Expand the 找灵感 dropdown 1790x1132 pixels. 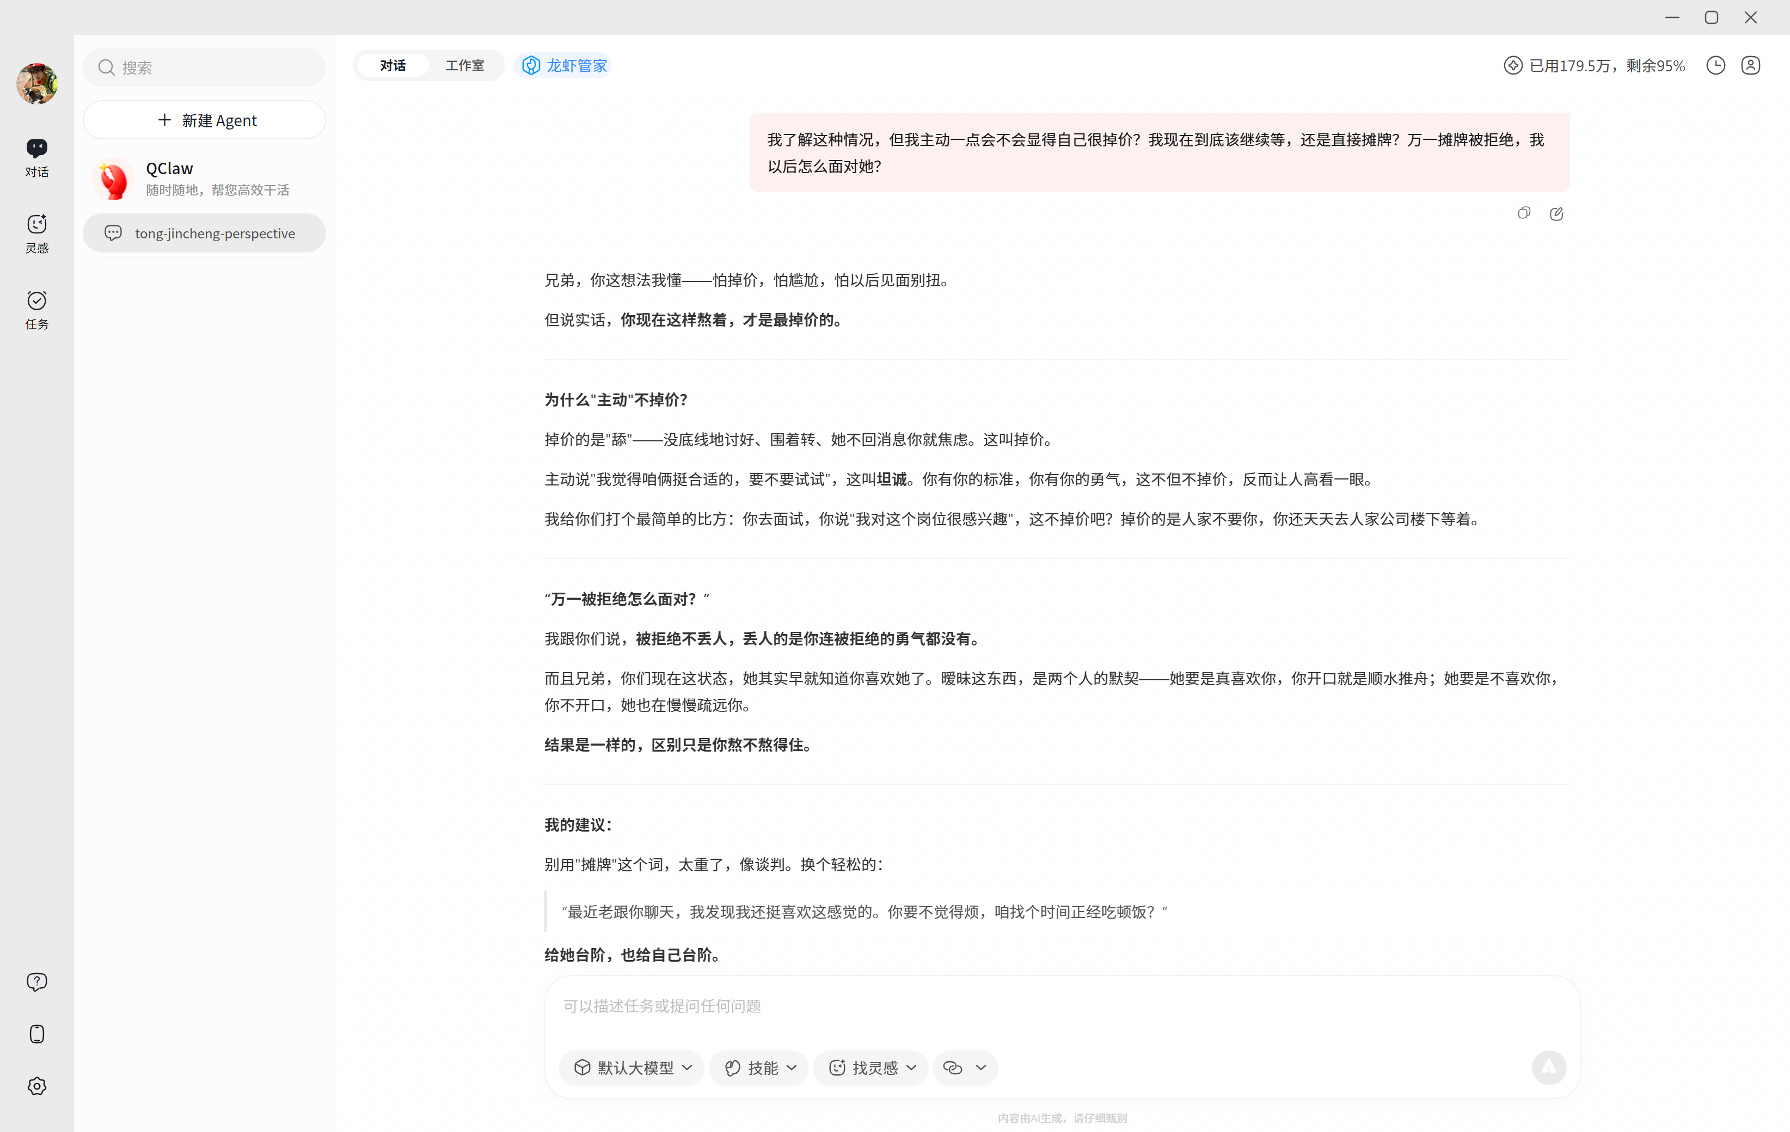click(871, 1067)
